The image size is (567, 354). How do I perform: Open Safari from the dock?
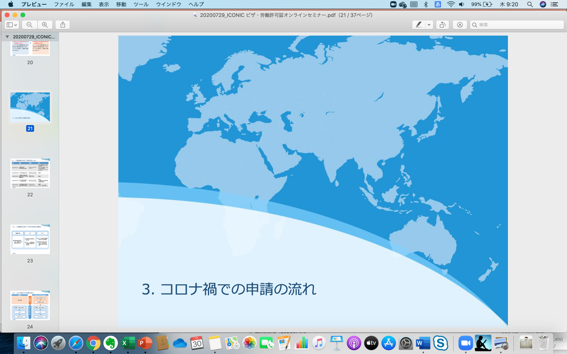coord(76,343)
